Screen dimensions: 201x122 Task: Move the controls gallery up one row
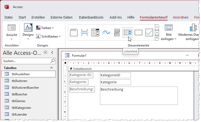(157, 27)
